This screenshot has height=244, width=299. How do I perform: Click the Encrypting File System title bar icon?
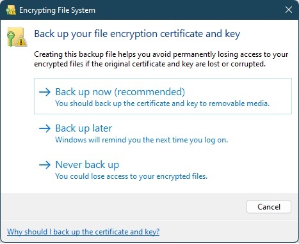pos(11,10)
